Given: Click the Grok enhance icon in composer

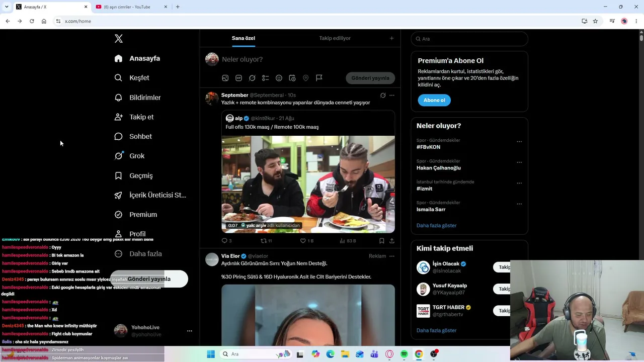Looking at the screenshot, I should pyautogui.click(x=252, y=78).
